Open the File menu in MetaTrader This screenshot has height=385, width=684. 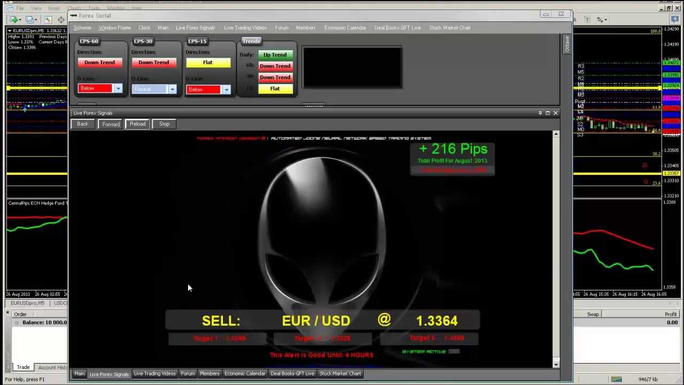pos(20,9)
